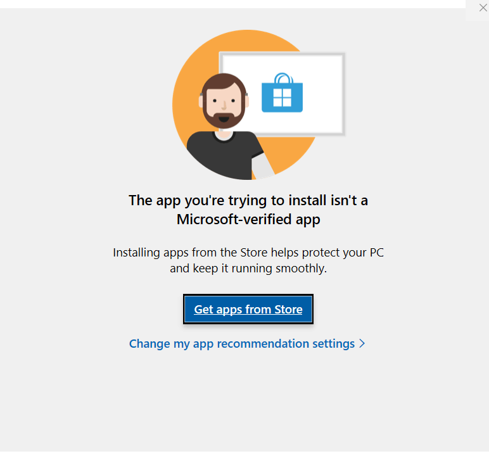Click the bearded man's face illustration

(x=224, y=101)
